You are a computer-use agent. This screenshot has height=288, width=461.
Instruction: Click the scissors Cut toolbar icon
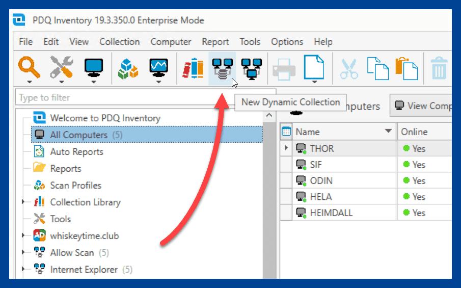click(349, 69)
